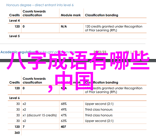Click the '63%' module mark cell
Screen dimensions: 156x136
(x=64, y=121)
